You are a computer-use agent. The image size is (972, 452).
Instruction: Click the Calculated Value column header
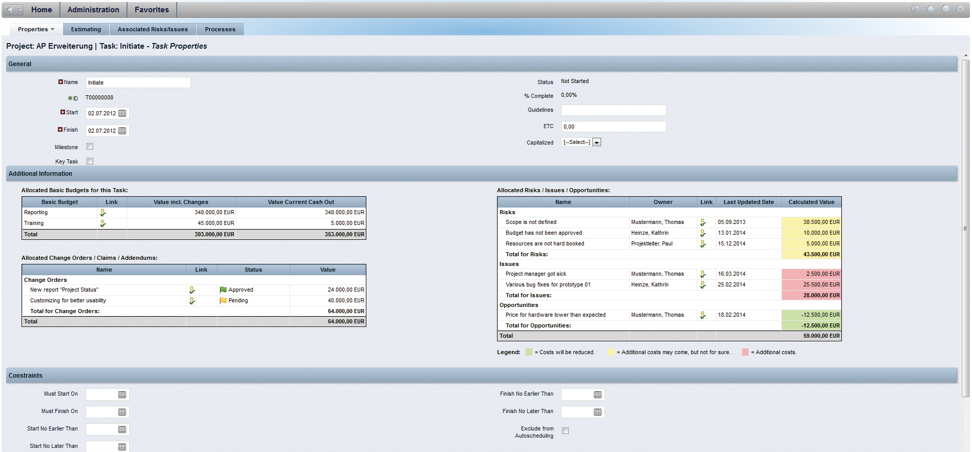point(812,202)
